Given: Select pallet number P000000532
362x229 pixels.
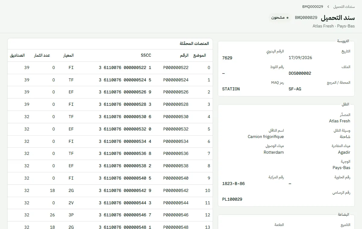Looking at the screenshot, I should pyautogui.click(x=176, y=129).
